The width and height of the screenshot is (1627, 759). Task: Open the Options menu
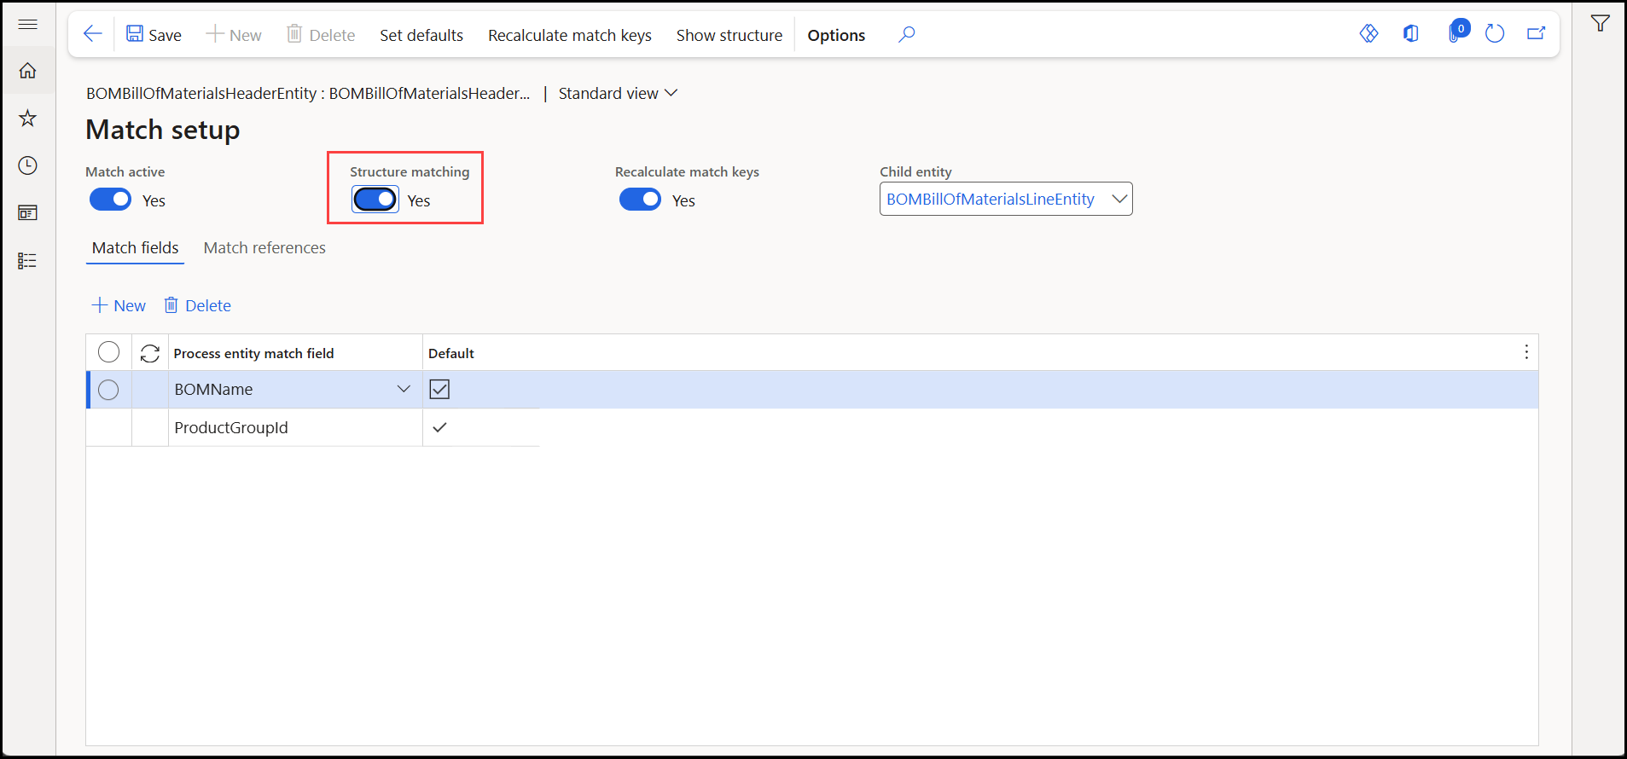pos(836,35)
